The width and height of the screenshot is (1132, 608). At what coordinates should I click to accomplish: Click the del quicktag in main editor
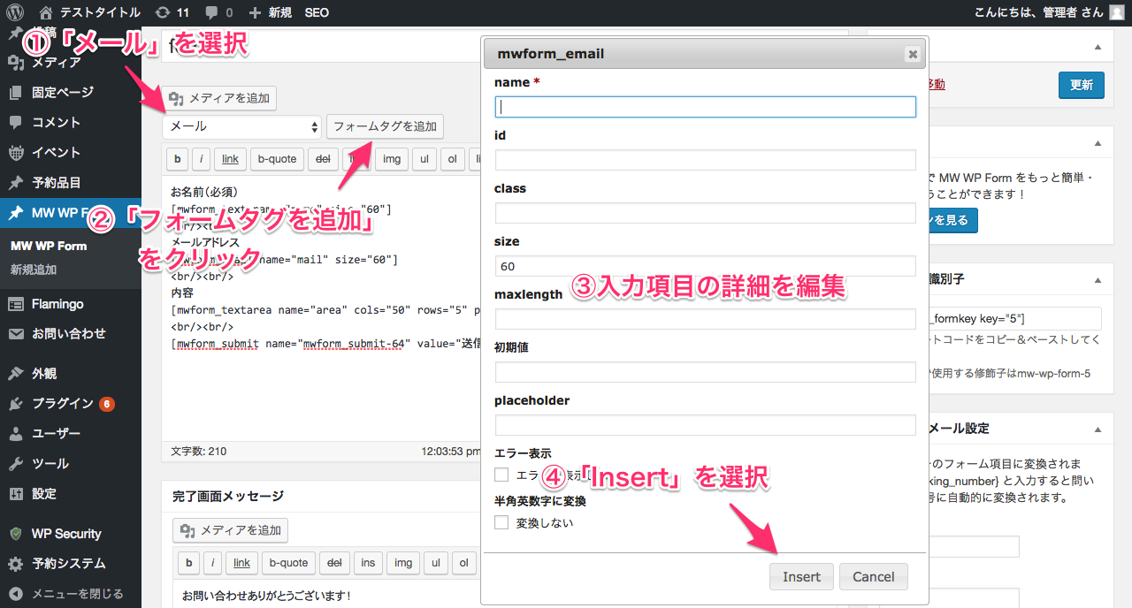323,159
